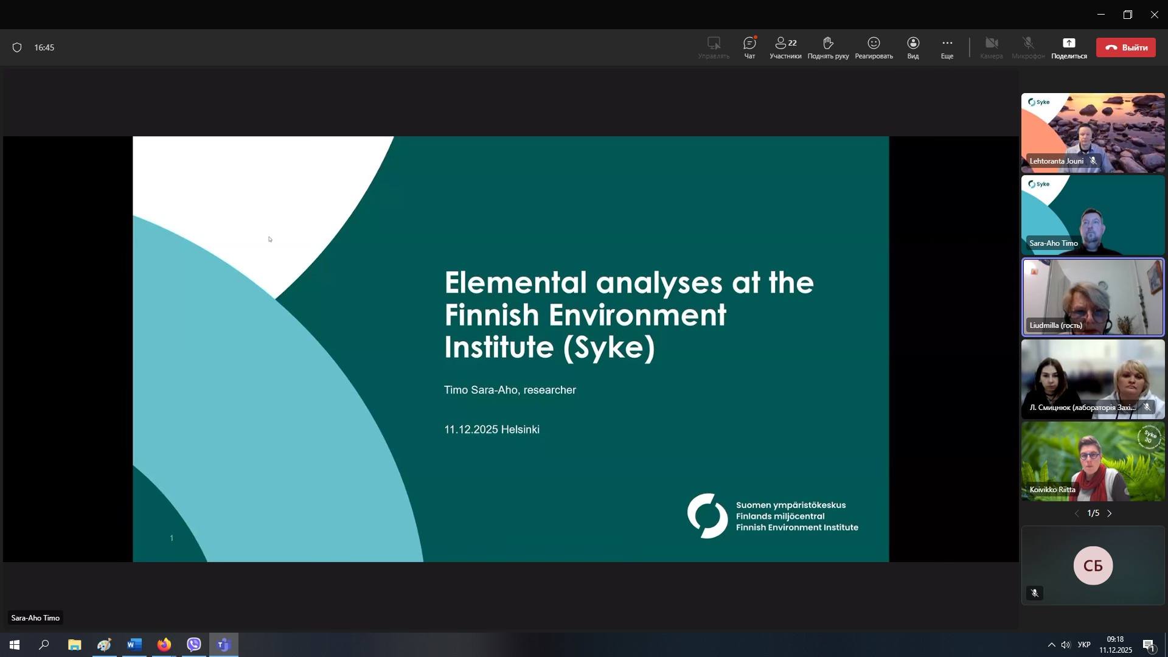The image size is (1168, 657).
Task: Raise your hand in the meeting
Action: click(x=827, y=47)
